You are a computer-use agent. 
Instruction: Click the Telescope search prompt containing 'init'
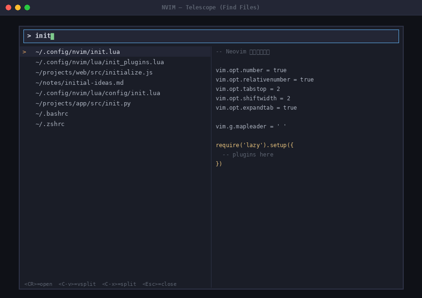(x=211, y=36)
